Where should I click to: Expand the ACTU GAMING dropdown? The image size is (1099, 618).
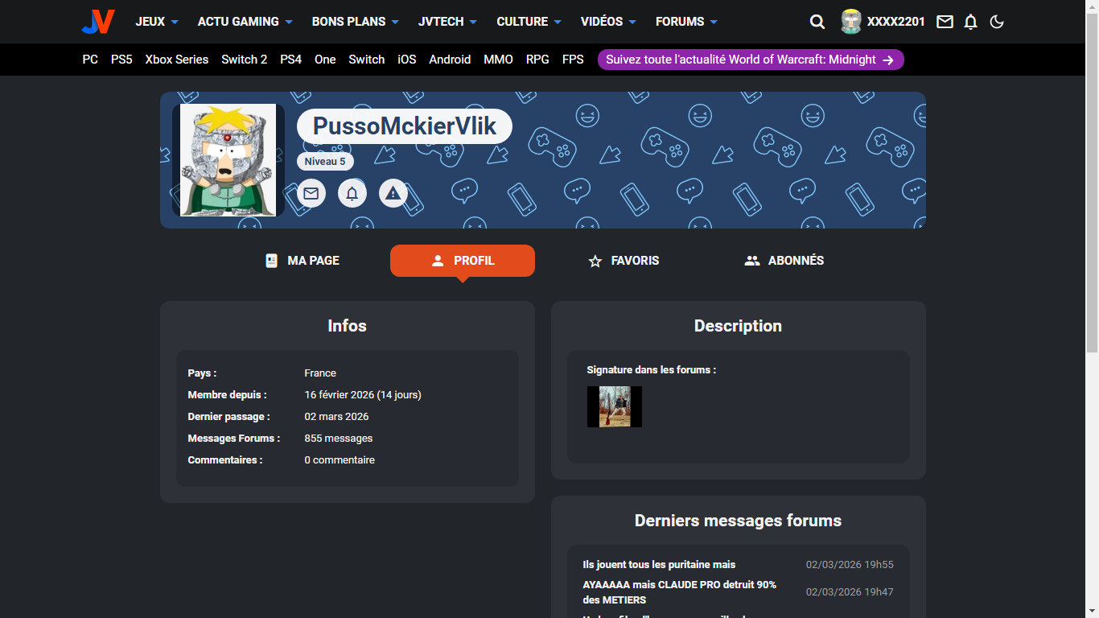tap(245, 22)
